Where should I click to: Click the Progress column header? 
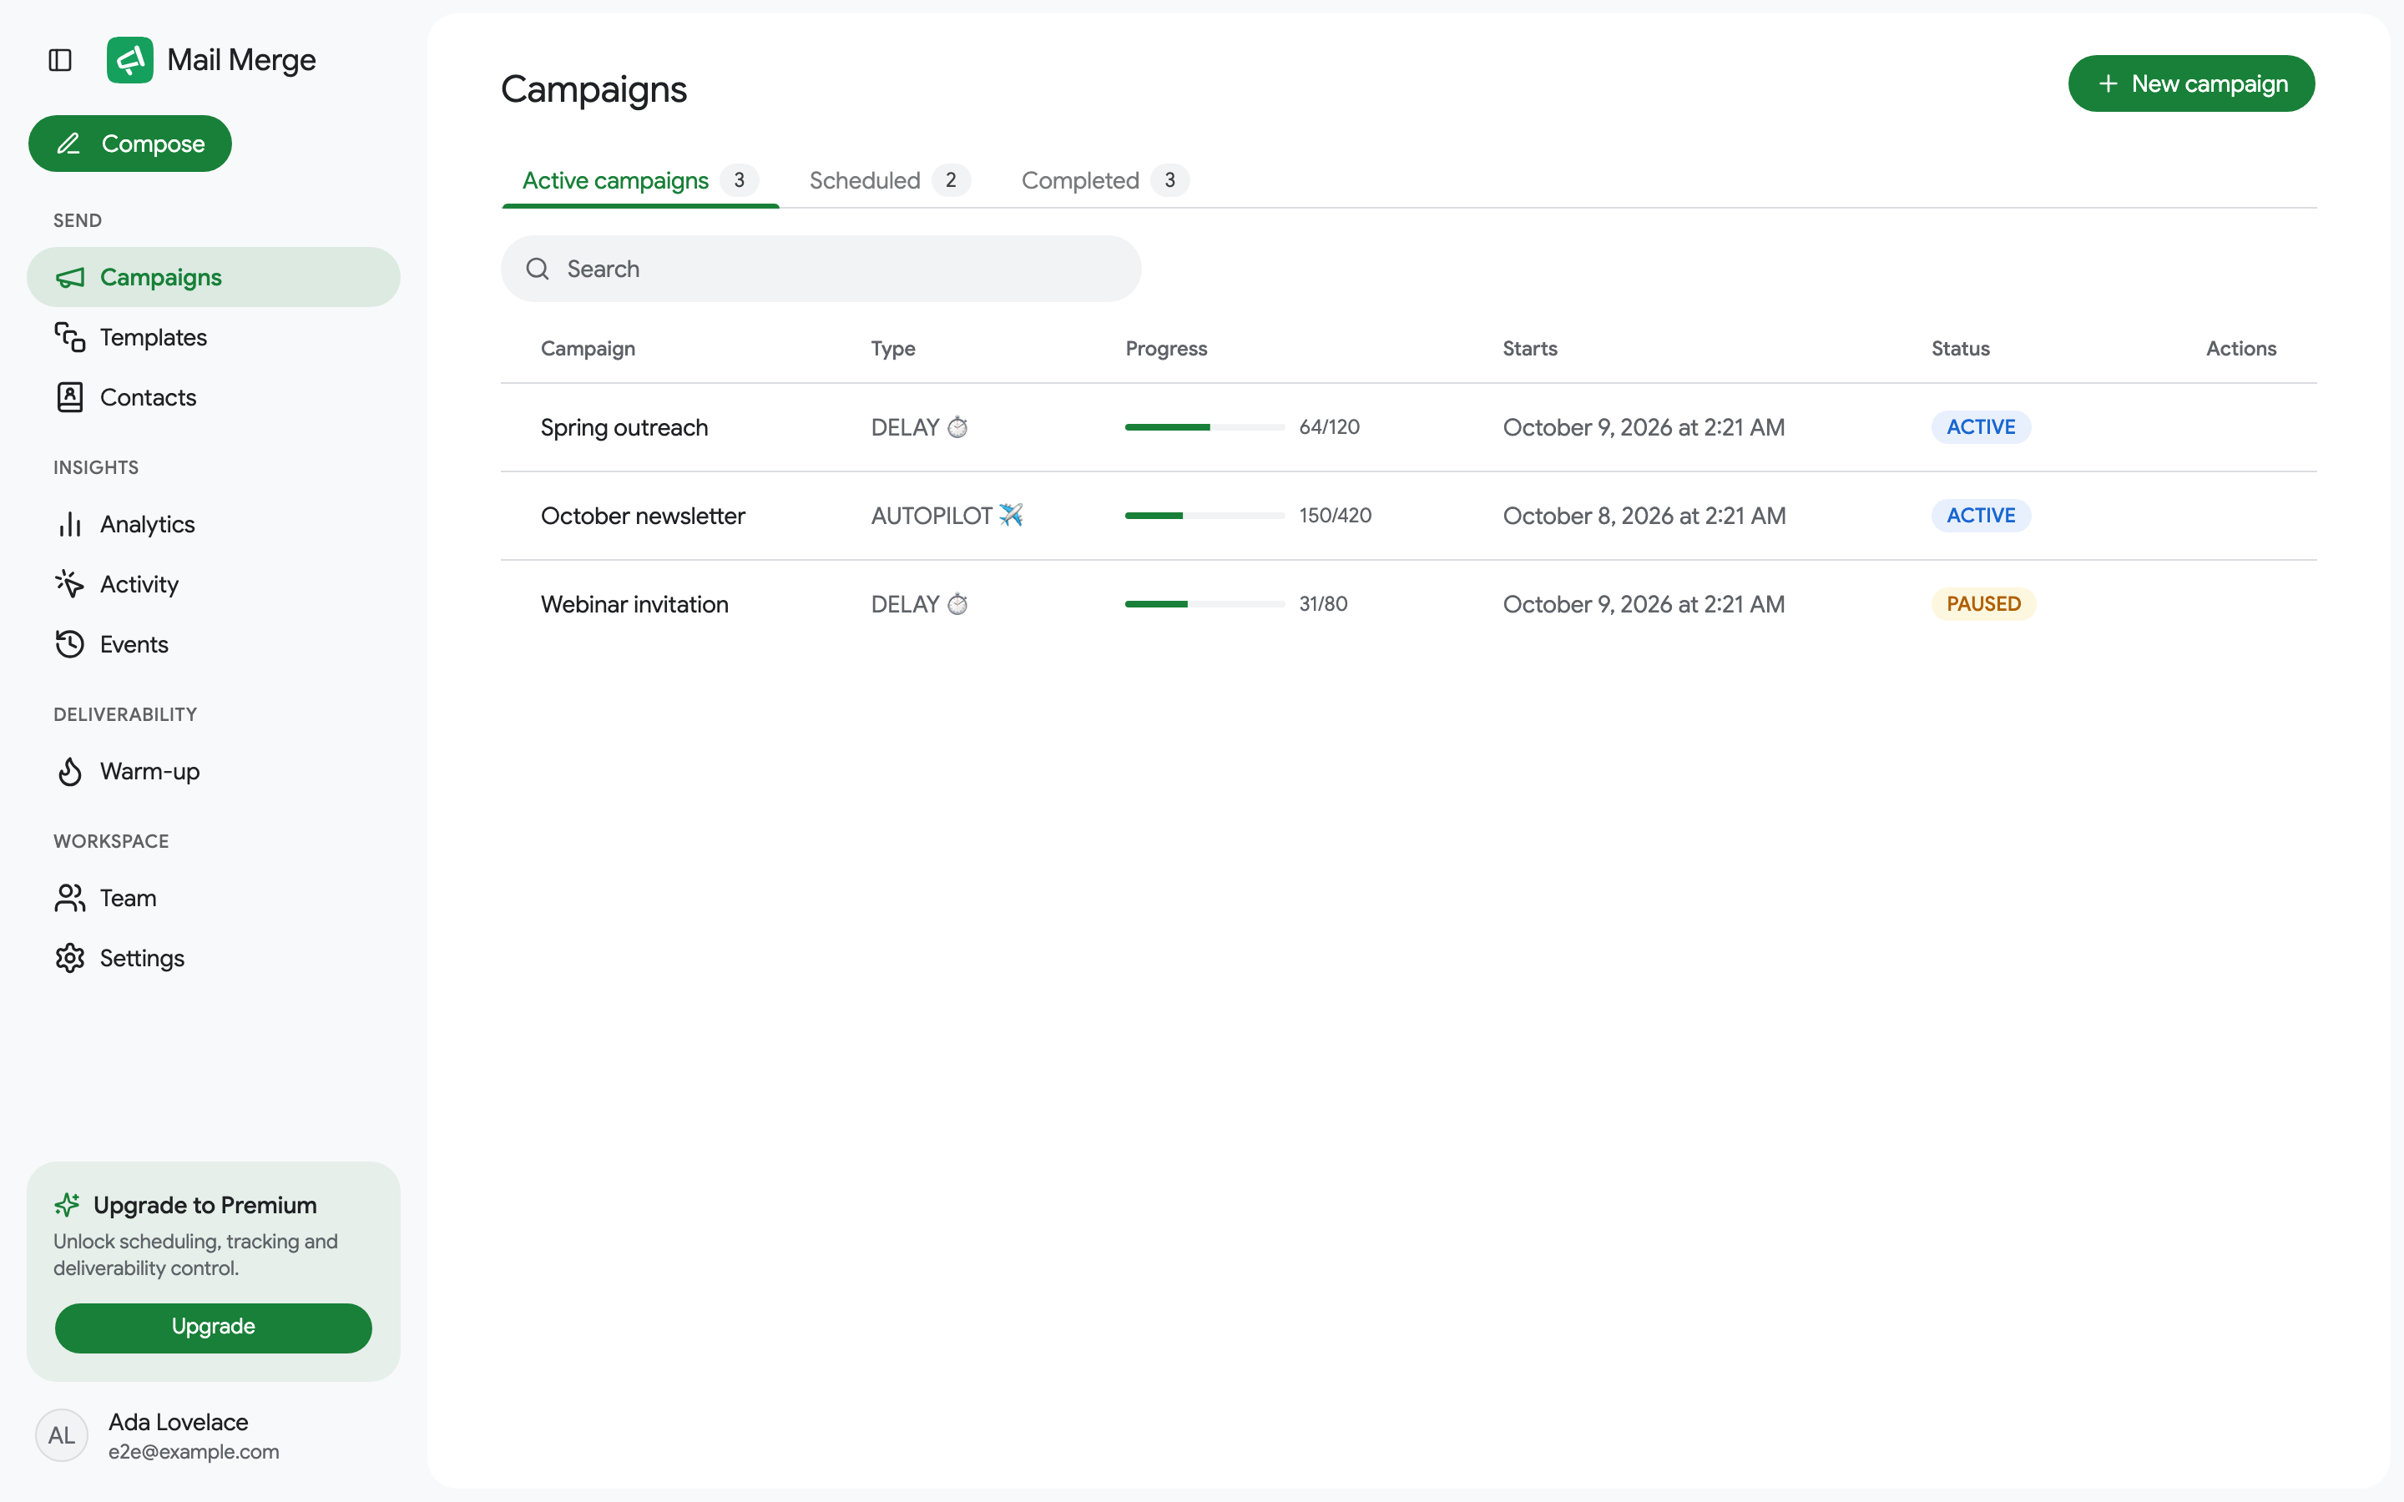coord(1166,349)
